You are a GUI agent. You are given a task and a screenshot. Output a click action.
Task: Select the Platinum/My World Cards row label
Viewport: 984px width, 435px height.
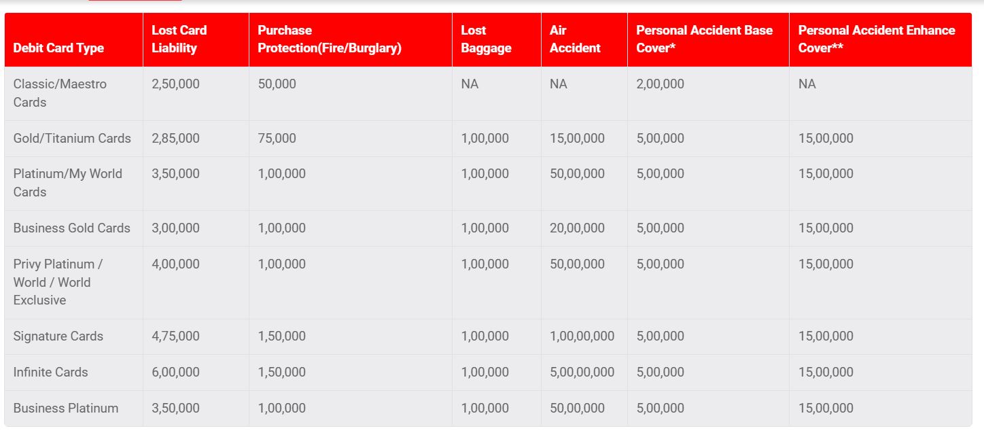67,183
